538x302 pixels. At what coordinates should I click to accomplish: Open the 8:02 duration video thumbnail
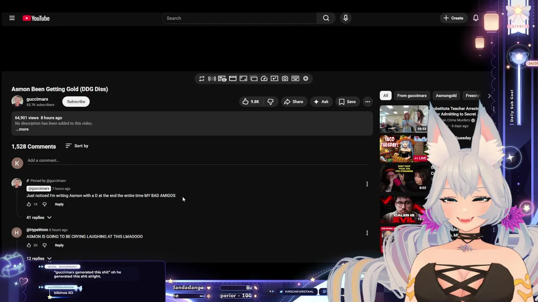coord(403,178)
